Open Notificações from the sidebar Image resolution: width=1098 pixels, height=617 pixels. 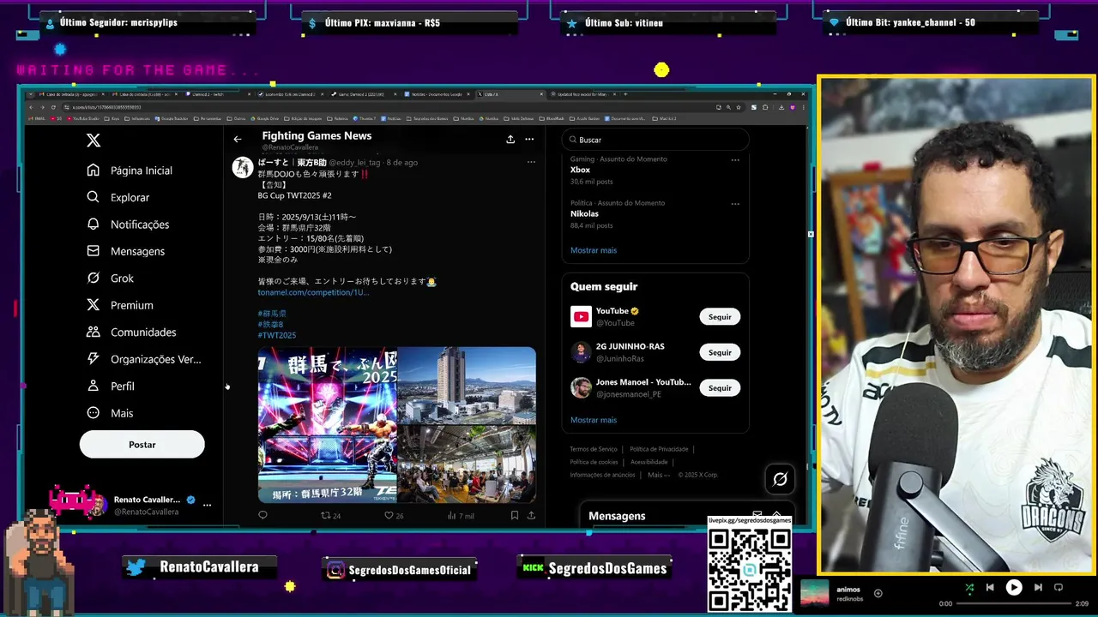click(x=128, y=225)
